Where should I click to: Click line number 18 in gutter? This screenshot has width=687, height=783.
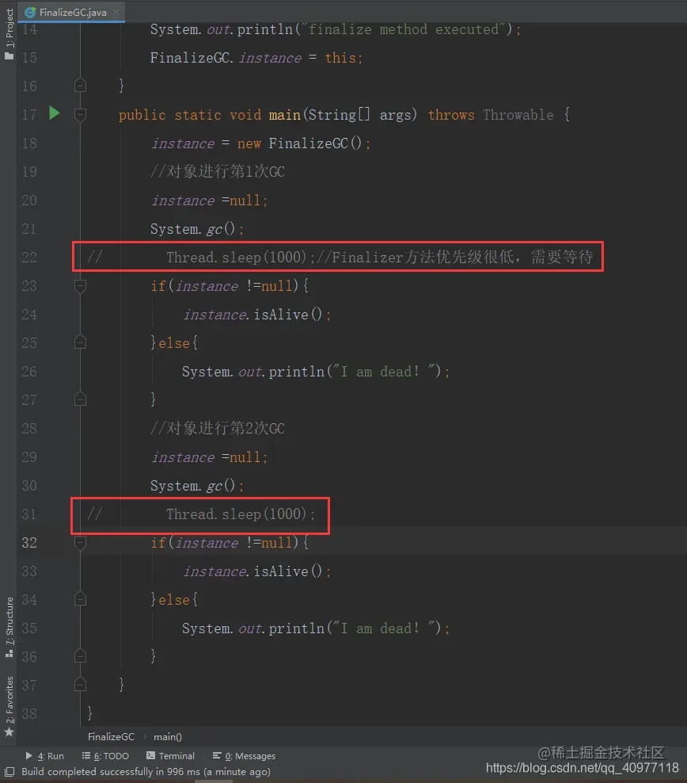click(29, 143)
